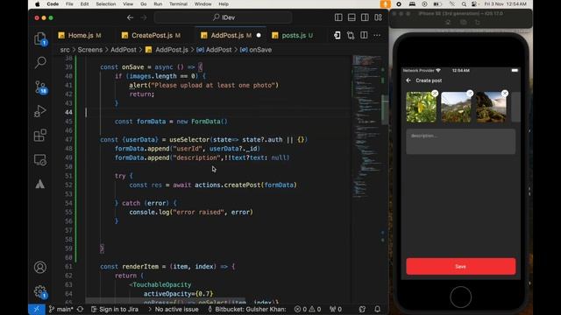The height and width of the screenshot is (315, 561).
Task: Open errors and warnings status counter
Action: point(308,309)
